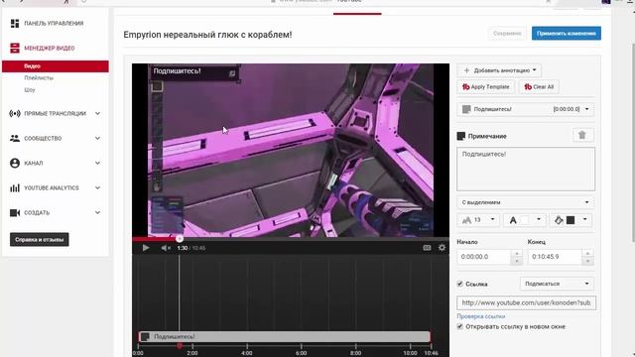This screenshot has height=357, width=635.
Task: Click the Apply Template button
Action: (x=486, y=86)
